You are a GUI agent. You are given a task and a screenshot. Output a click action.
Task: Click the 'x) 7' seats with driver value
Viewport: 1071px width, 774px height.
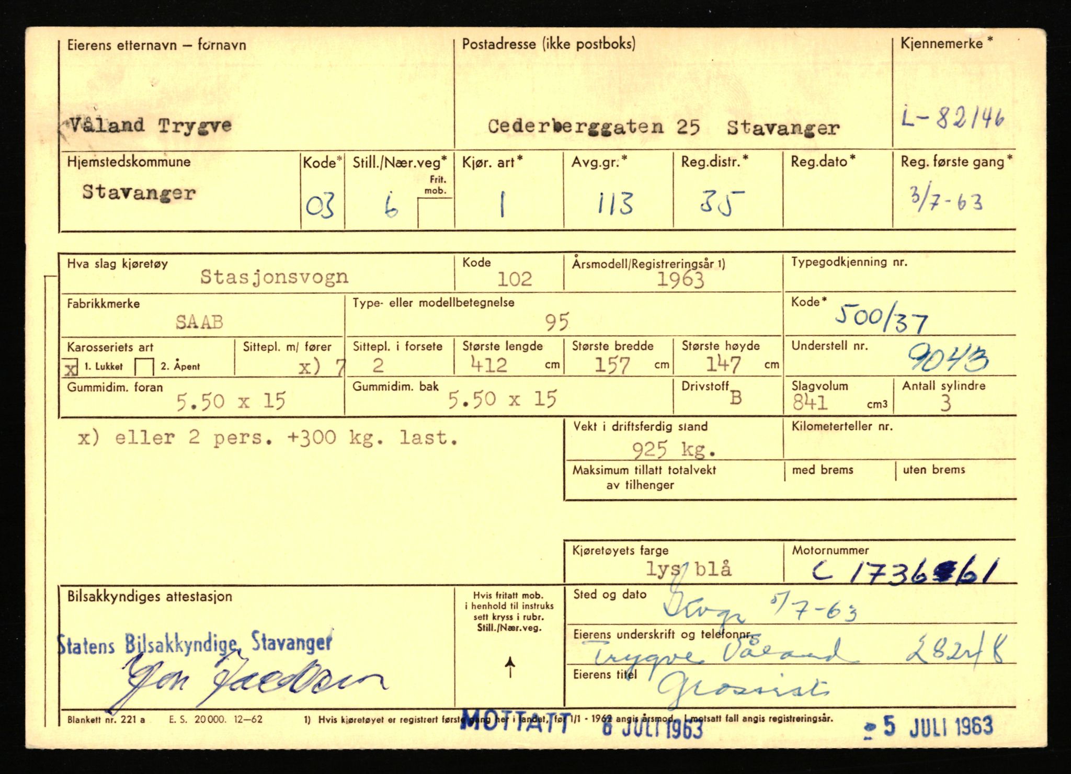point(321,367)
